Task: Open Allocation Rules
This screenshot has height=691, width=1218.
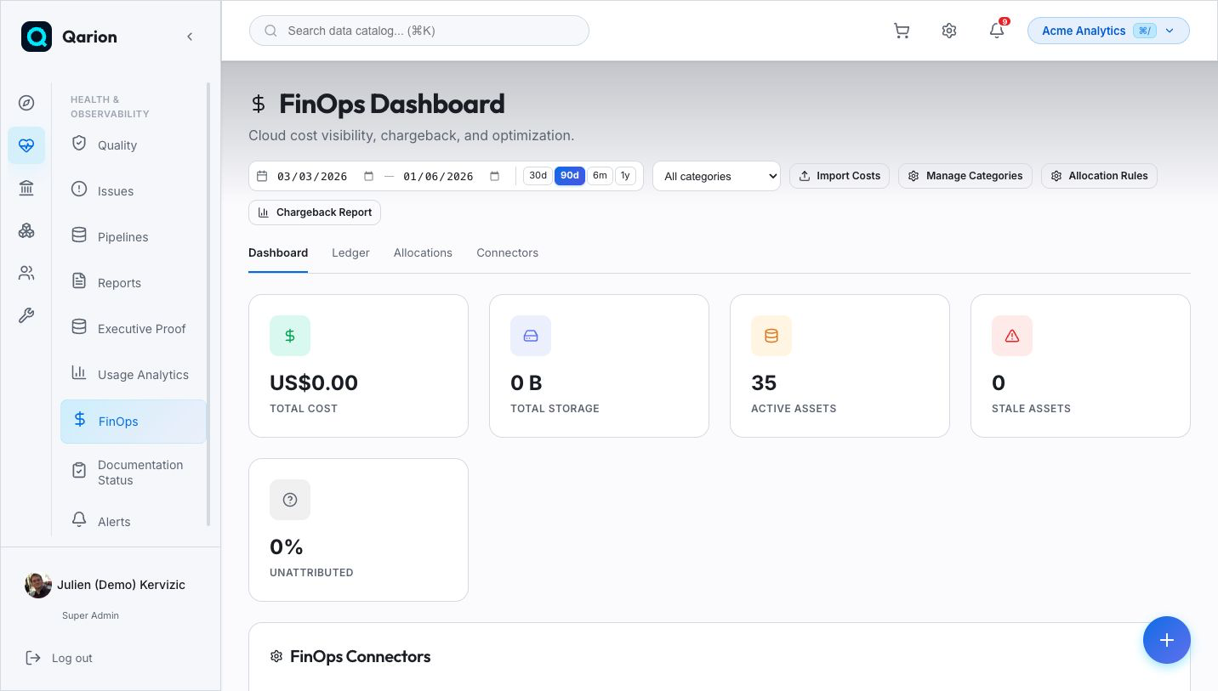Action: [1099, 176]
